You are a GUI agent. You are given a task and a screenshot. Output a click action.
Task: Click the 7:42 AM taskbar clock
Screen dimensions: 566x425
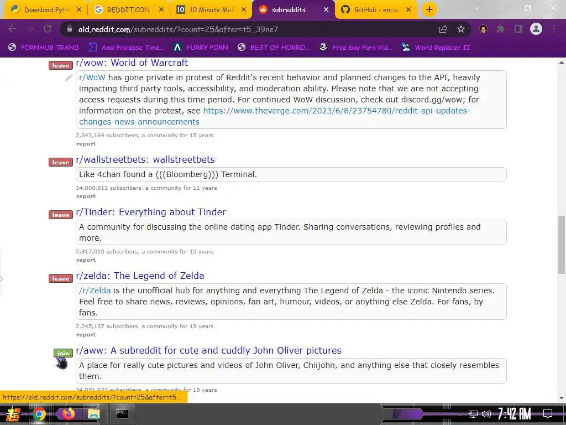point(514,414)
